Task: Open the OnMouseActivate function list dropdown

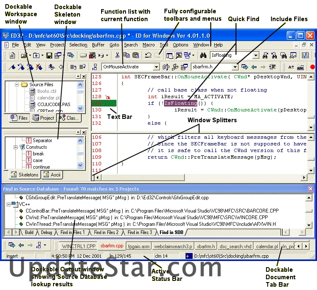Action: coord(156,67)
